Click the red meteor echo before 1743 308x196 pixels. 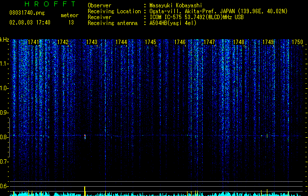85,136
